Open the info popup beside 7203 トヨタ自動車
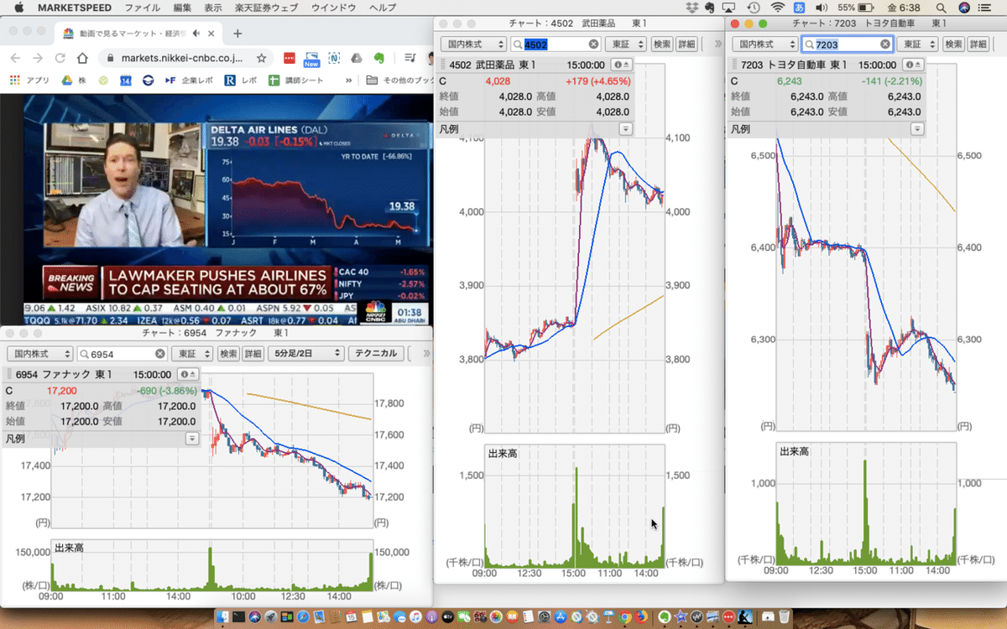Screen dimensions: 1007x629 tap(910, 64)
